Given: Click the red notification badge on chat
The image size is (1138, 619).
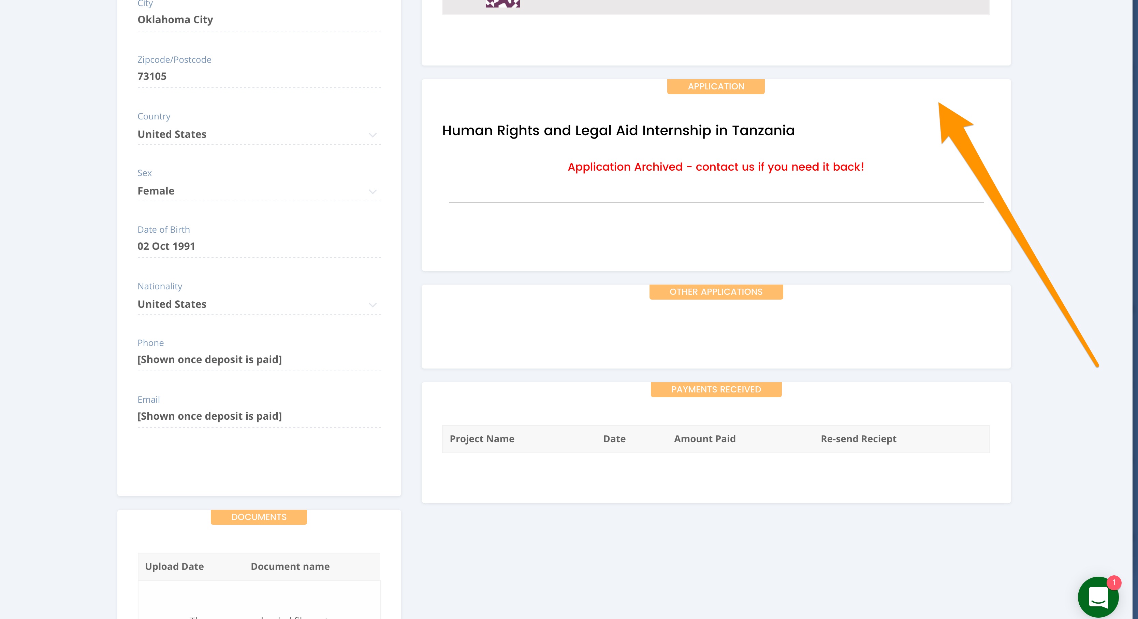Looking at the screenshot, I should pyautogui.click(x=1114, y=582).
